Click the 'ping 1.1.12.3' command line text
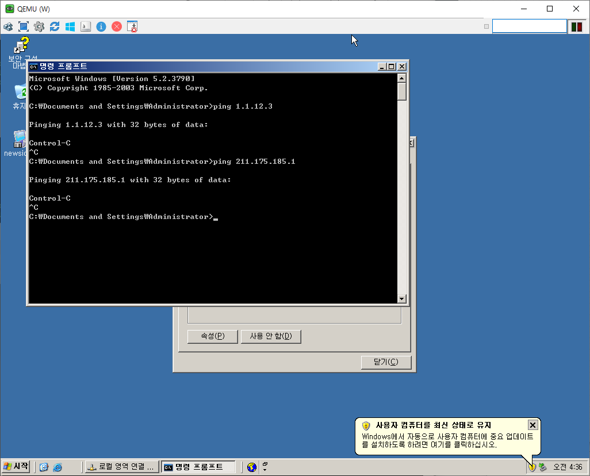This screenshot has width=590, height=476. click(x=243, y=106)
